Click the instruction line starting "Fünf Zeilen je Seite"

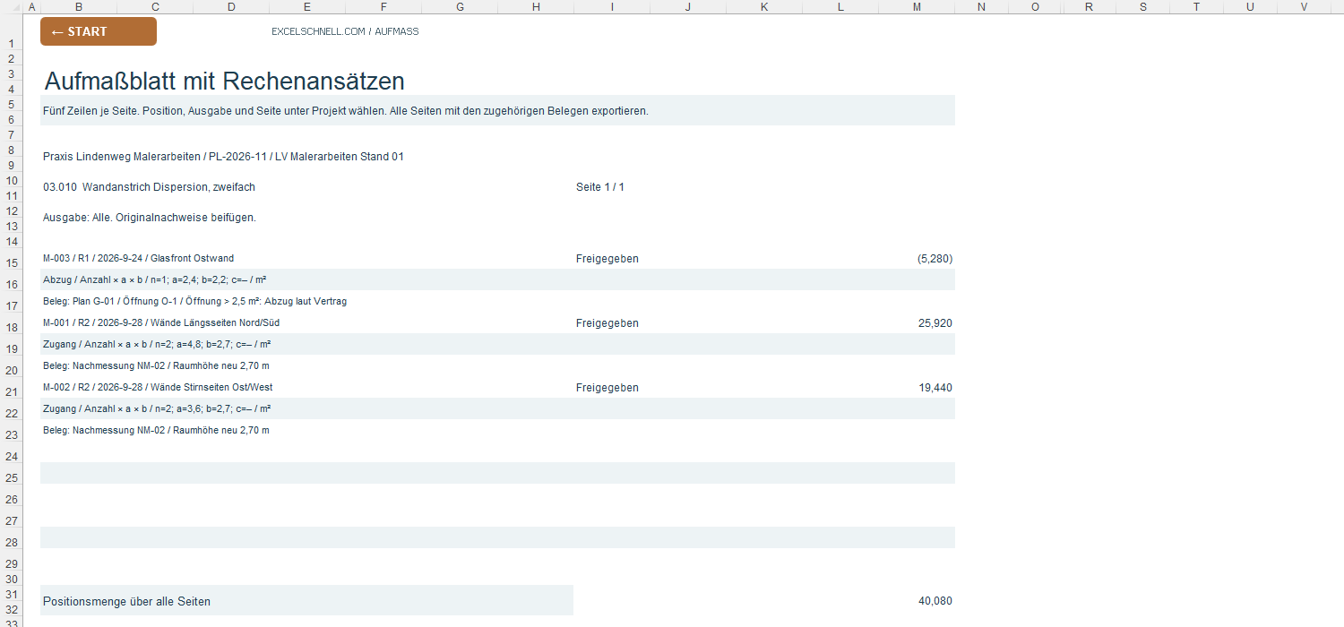346,111
